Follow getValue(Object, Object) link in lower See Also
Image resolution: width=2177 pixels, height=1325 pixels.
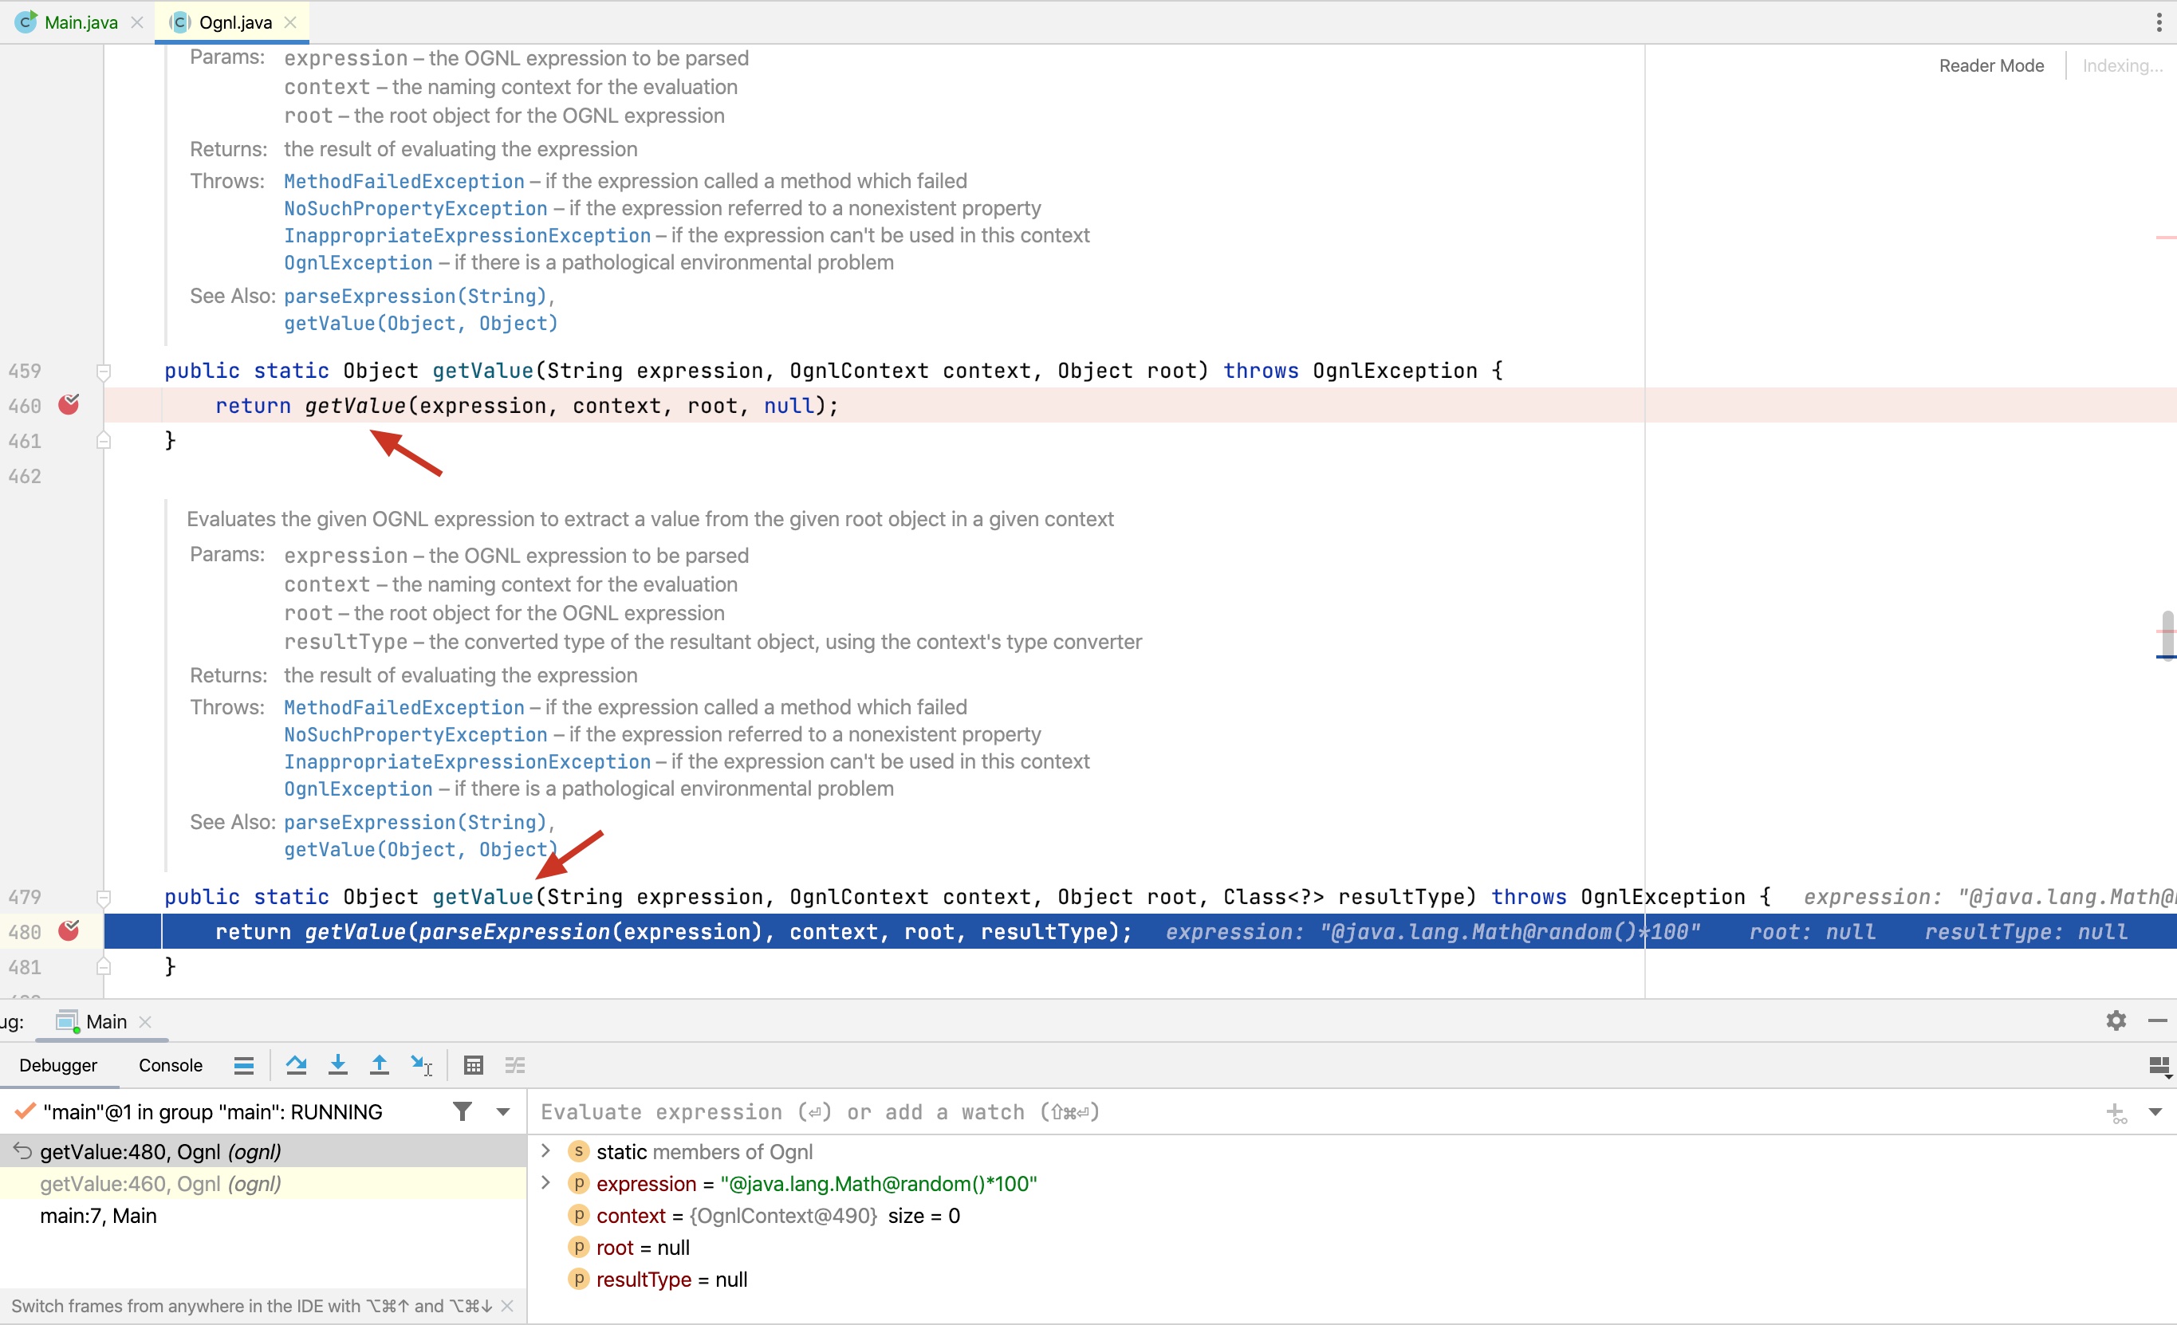(420, 850)
